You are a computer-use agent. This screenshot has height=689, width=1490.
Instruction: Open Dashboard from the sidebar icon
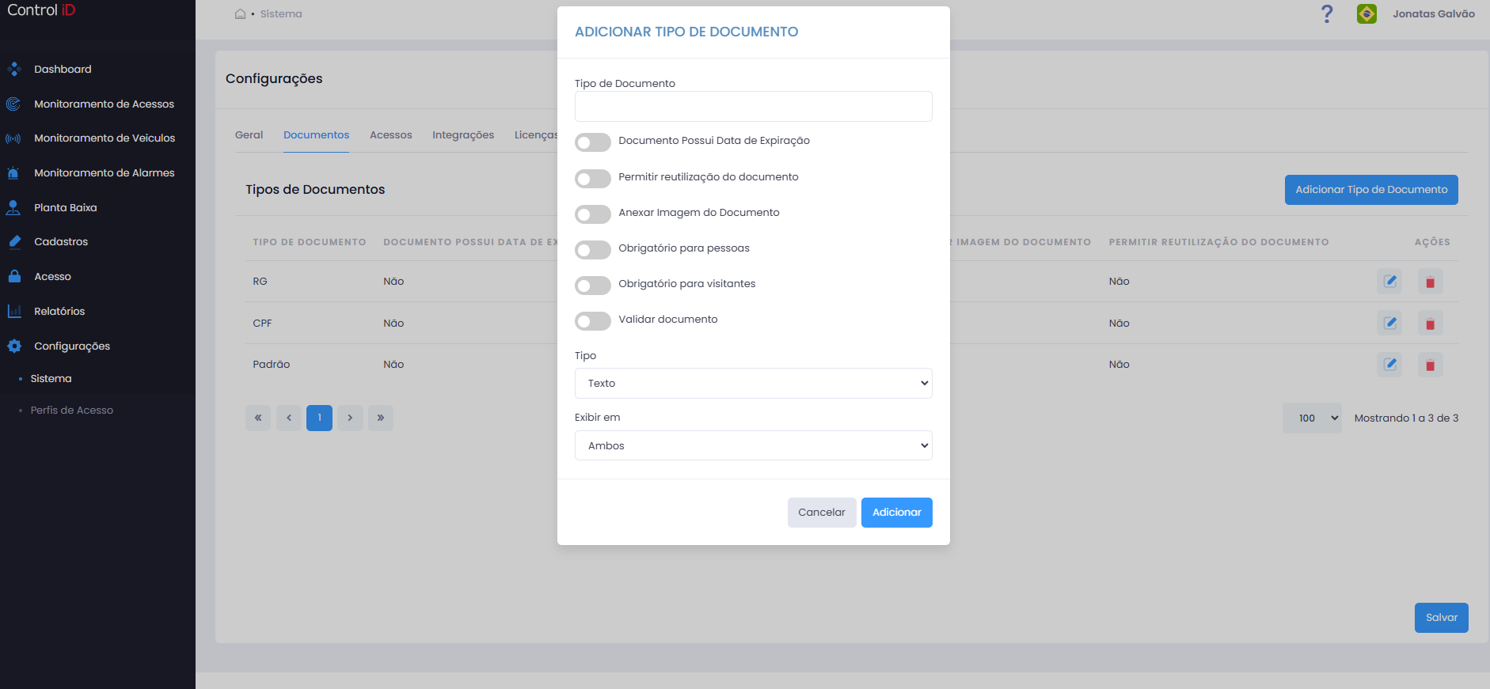point(13,69)
